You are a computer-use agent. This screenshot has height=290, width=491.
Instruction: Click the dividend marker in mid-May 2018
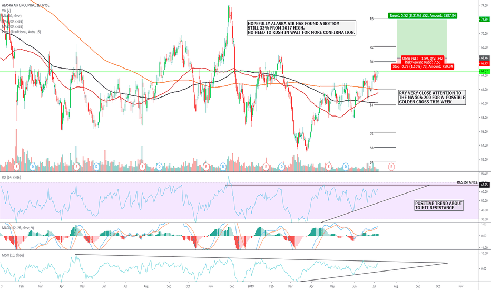(x=96, y=167)
